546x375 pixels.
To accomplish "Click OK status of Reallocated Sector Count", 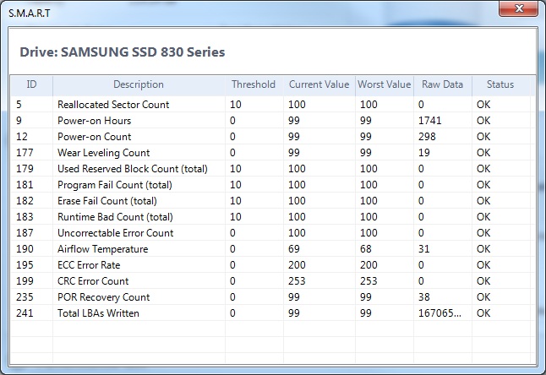I will [483, 105].
